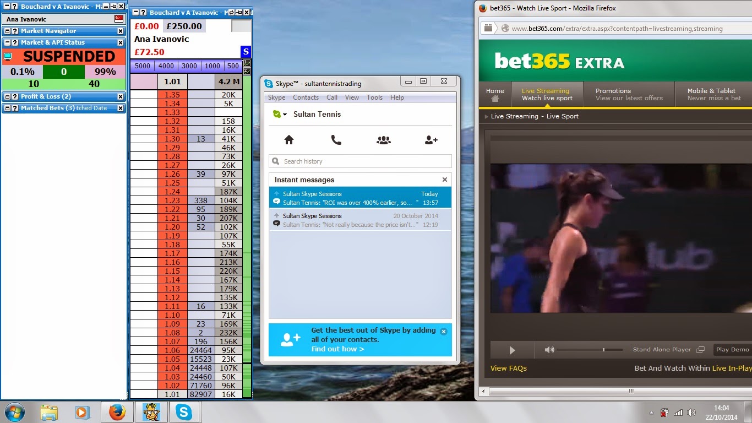Click the Play Demo button
The width and height of the screenshot is (752, 423).
732,350
